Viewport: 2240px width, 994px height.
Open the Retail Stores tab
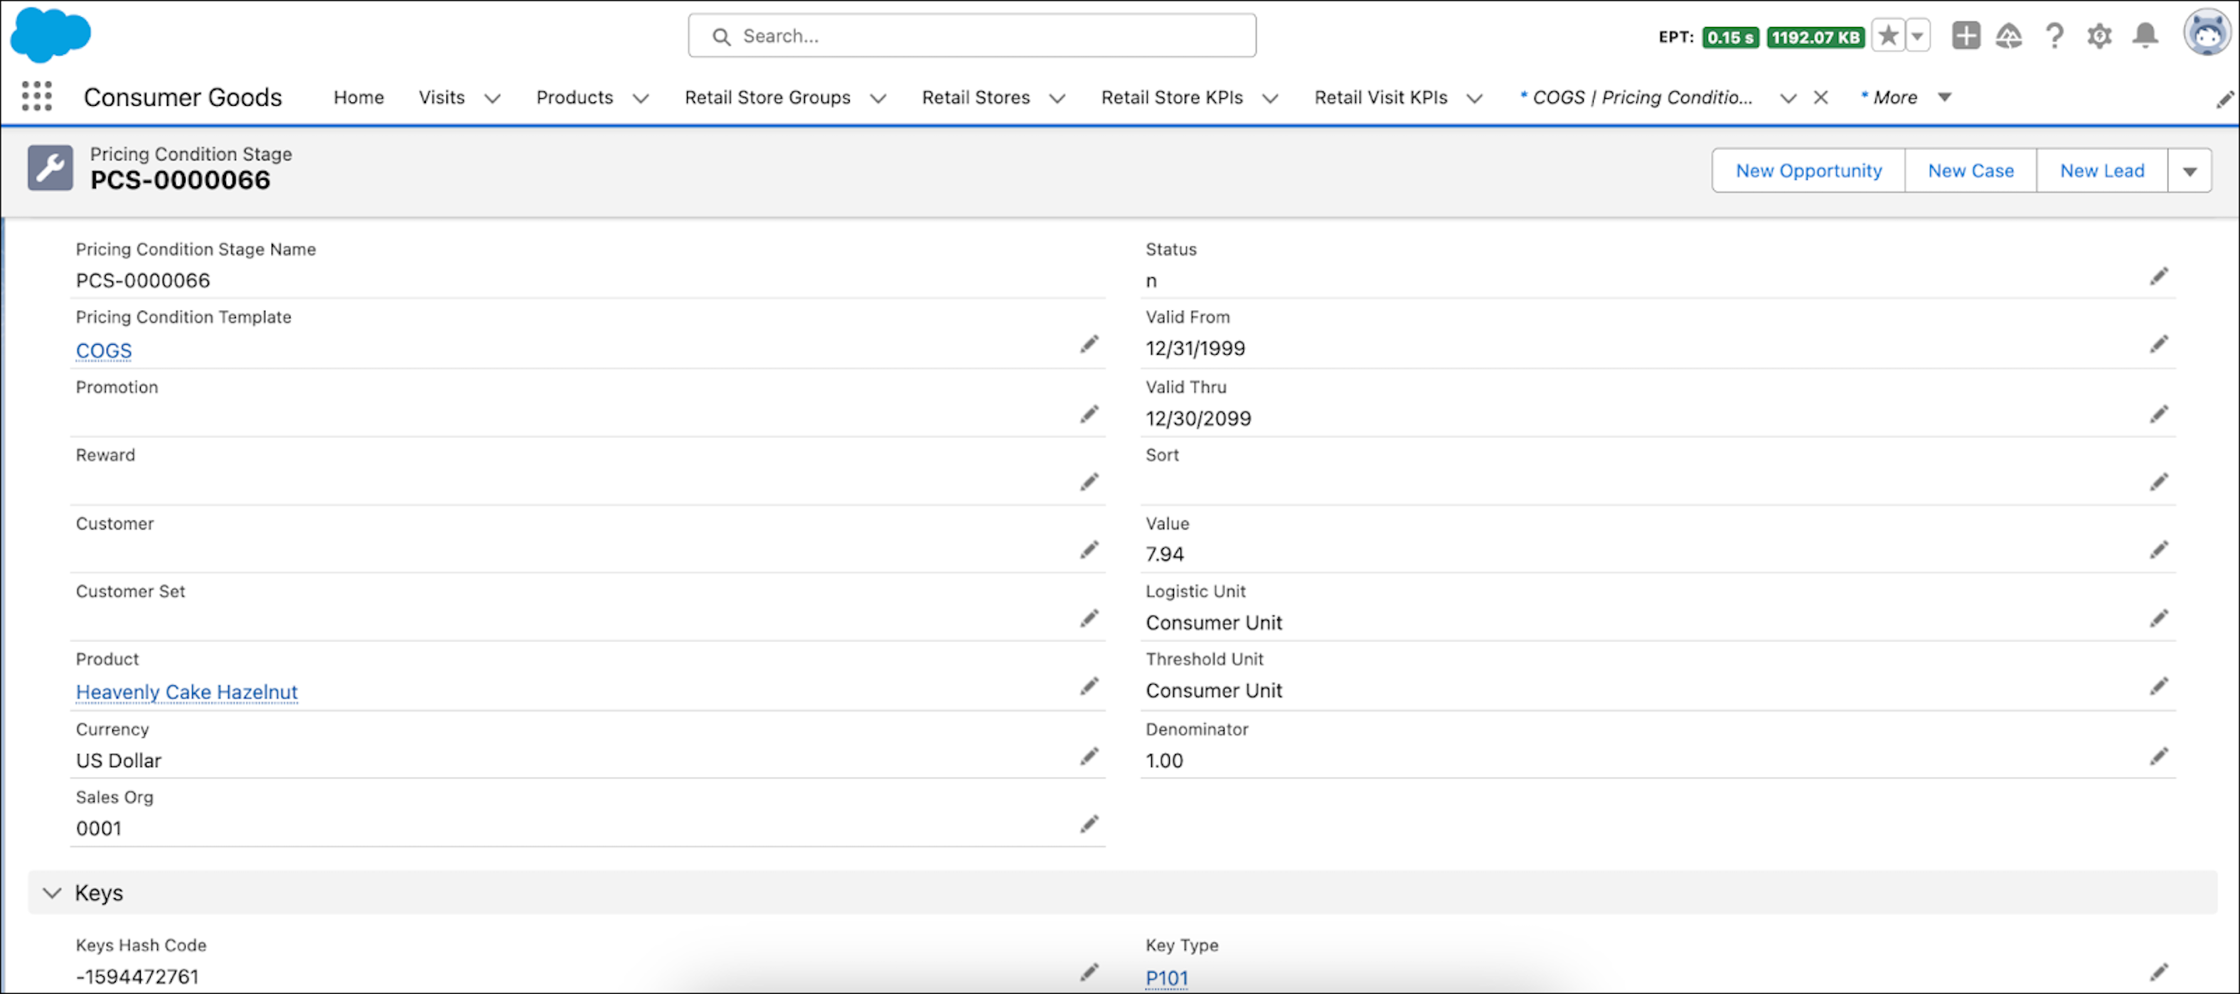coord(976,97)
